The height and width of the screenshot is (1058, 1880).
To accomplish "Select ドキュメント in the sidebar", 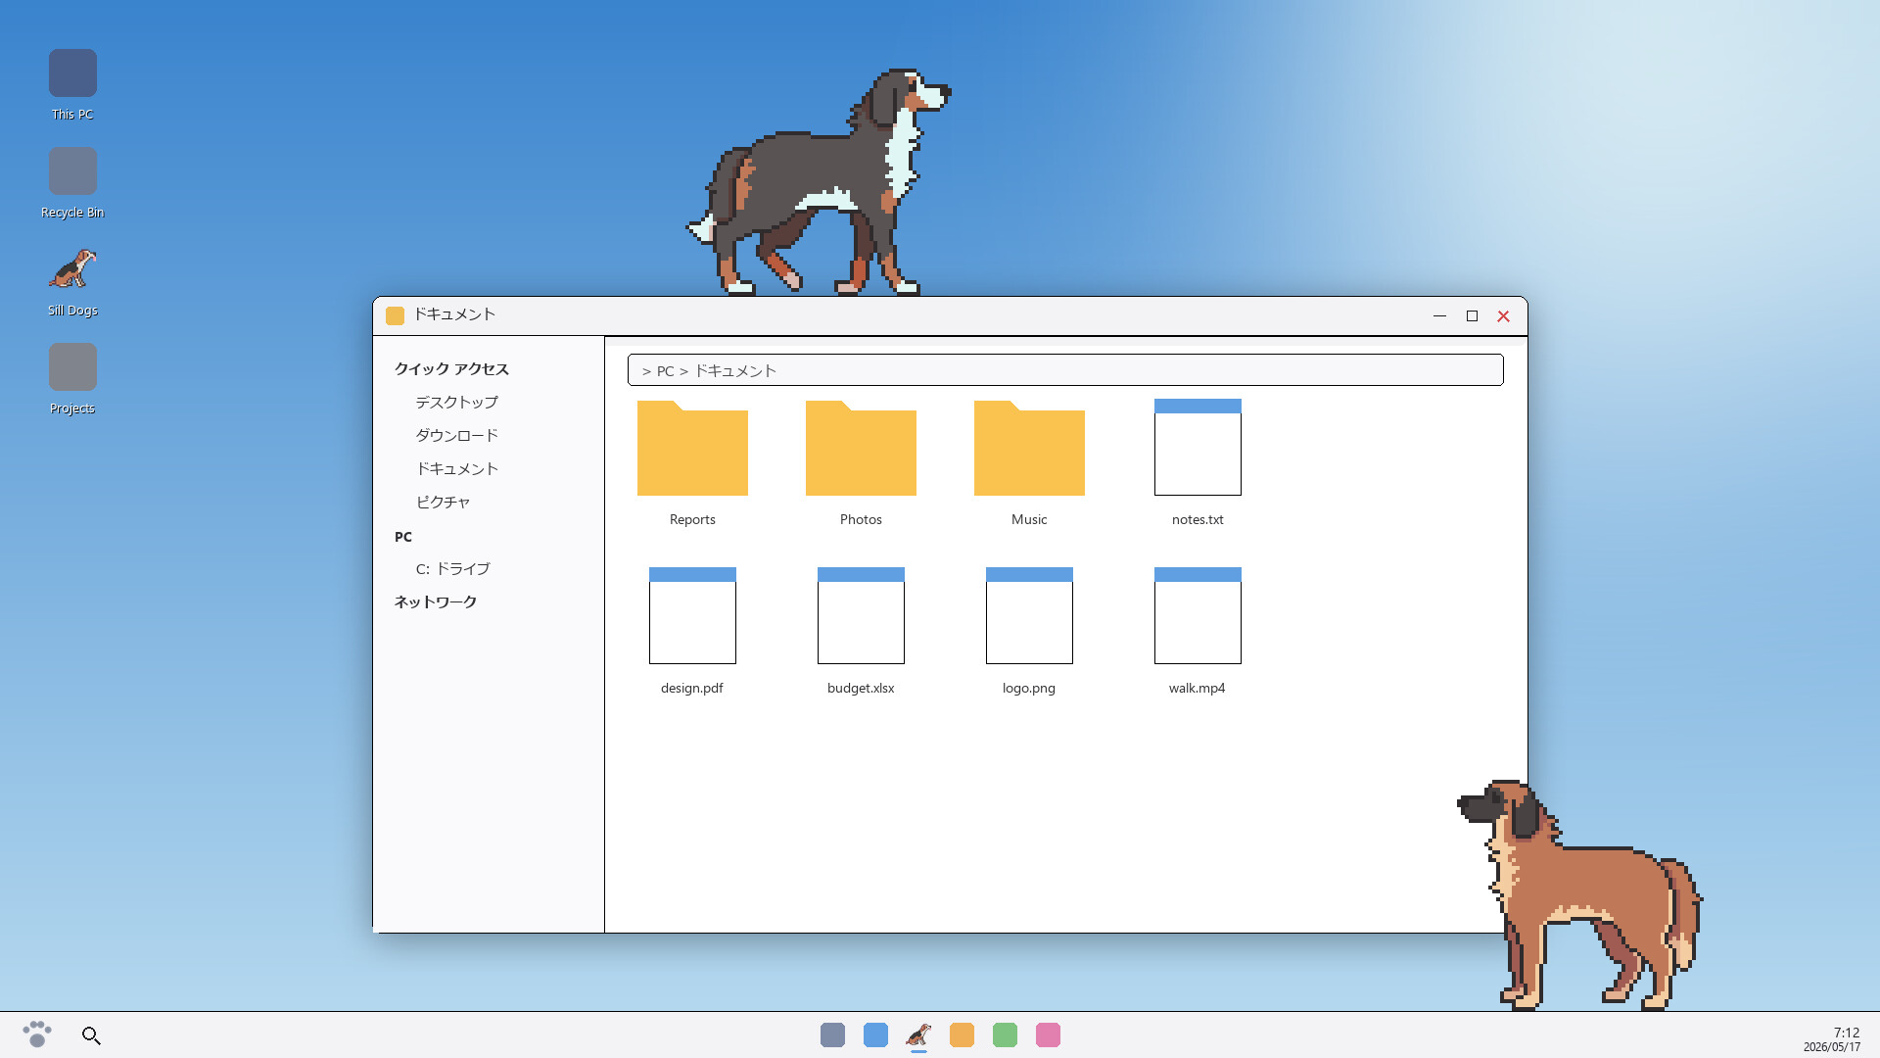I will point(456,469).
